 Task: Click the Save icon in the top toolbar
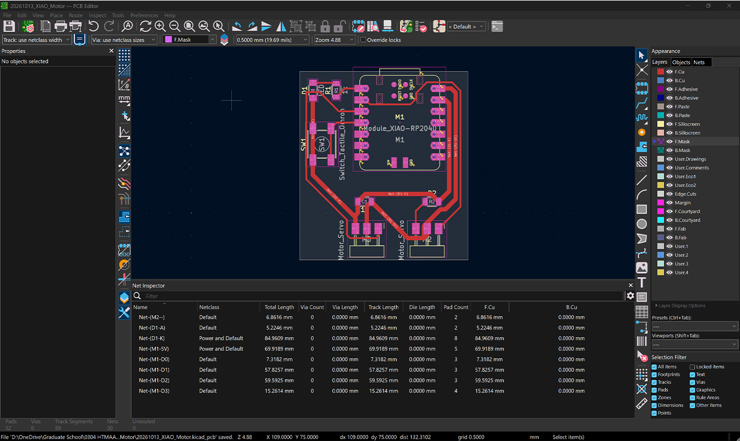tap(9, 26)
